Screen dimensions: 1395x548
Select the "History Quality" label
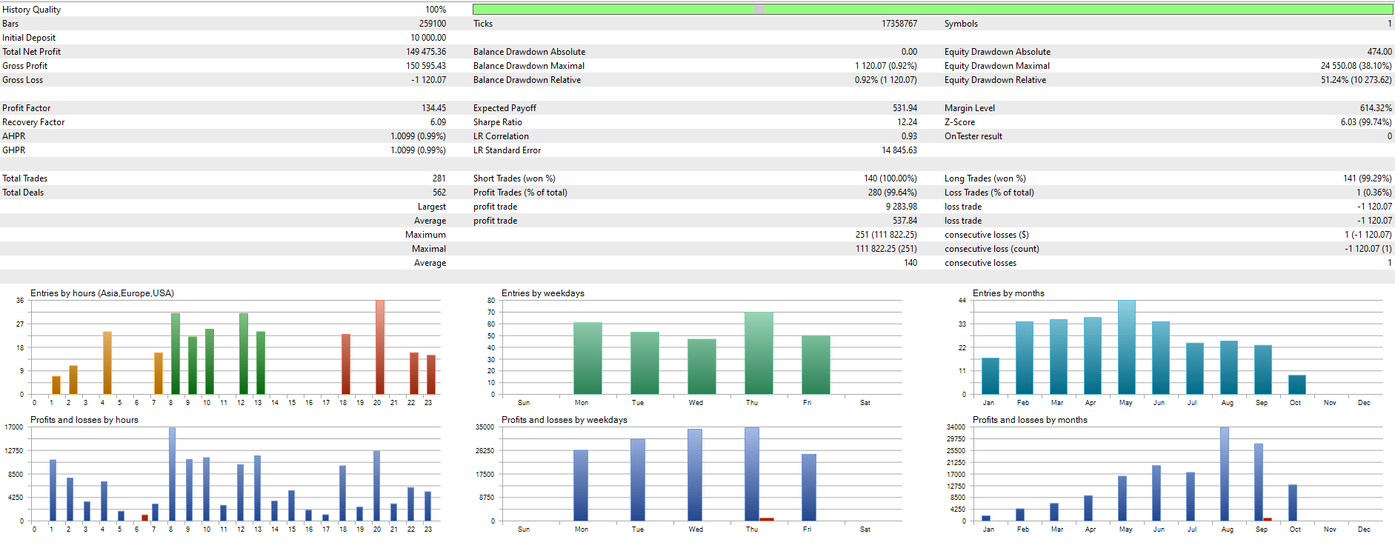point(31,10)
